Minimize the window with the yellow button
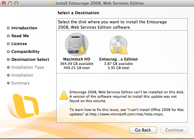 click(x=10, y=3)
